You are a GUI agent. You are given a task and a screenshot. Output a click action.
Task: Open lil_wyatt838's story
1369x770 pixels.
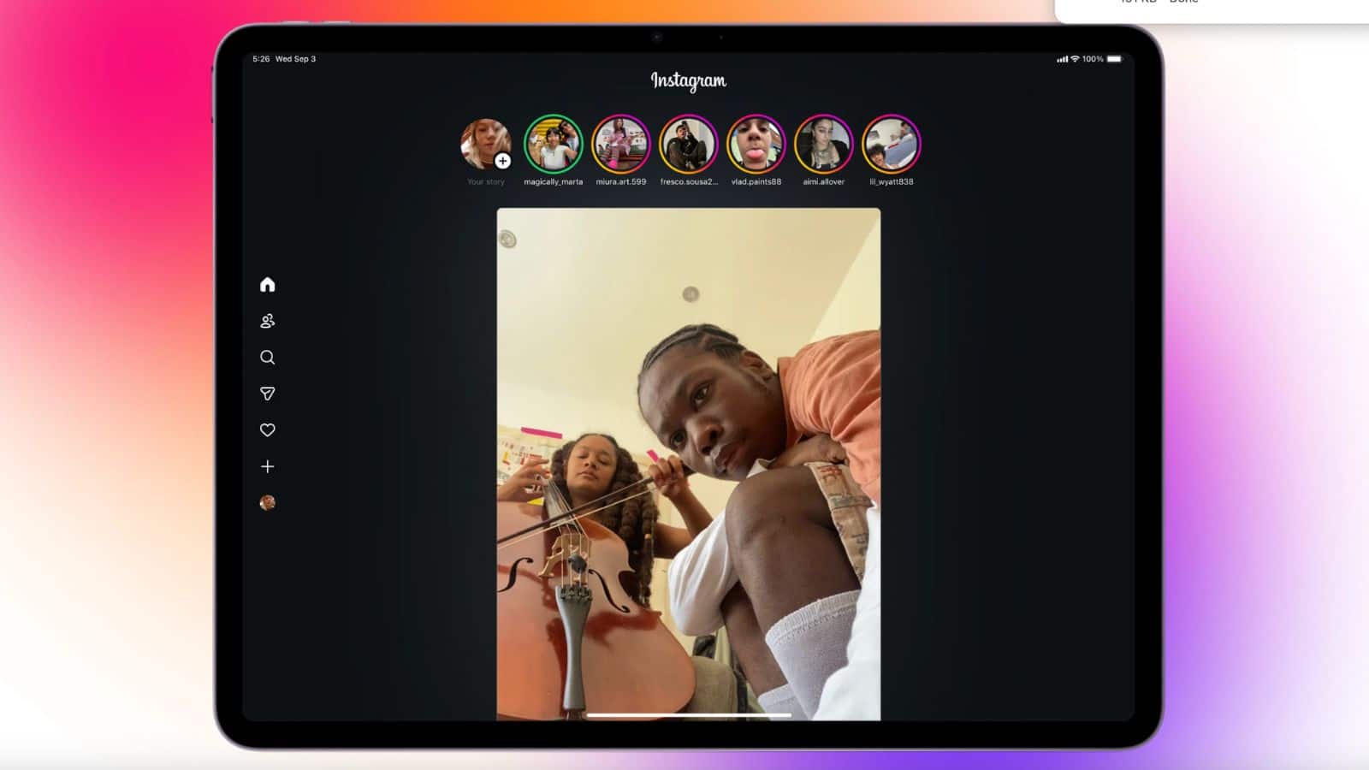pyautogui.click(x=891, y=144)
